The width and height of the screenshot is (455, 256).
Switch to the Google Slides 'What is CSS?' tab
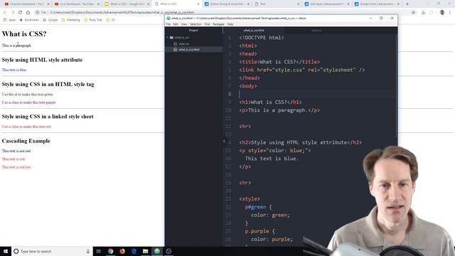127,4
